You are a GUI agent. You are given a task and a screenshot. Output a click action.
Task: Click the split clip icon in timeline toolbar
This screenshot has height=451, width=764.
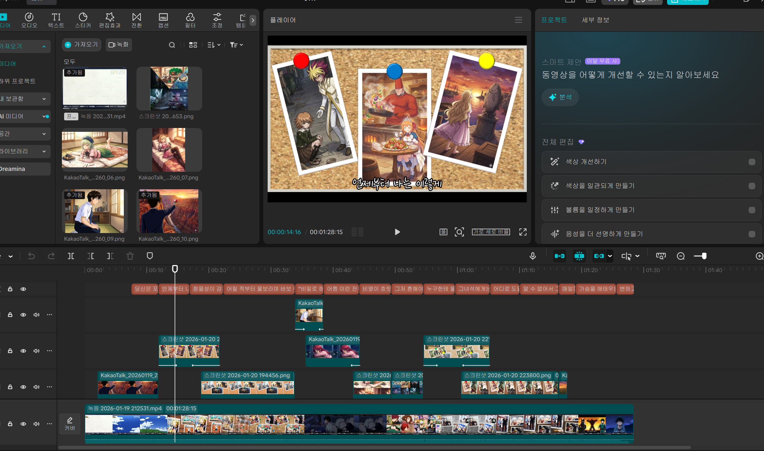tap(71, 256)
